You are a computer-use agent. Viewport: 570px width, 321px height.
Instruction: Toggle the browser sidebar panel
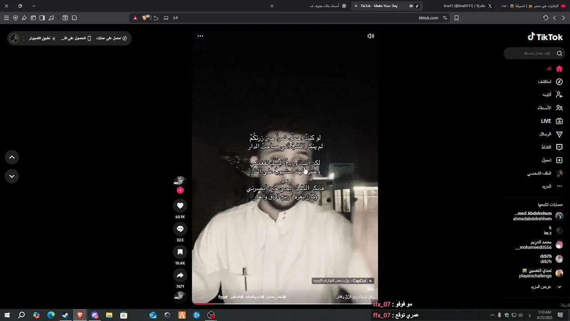coord(42,18)
